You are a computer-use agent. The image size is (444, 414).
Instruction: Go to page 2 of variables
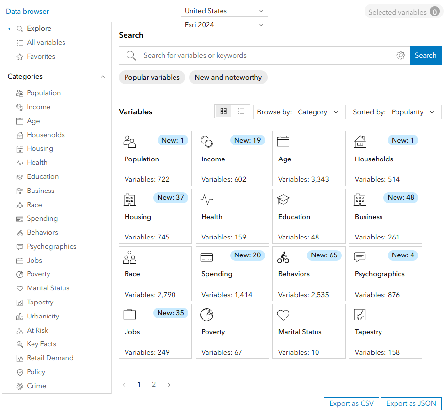[154, 384]
